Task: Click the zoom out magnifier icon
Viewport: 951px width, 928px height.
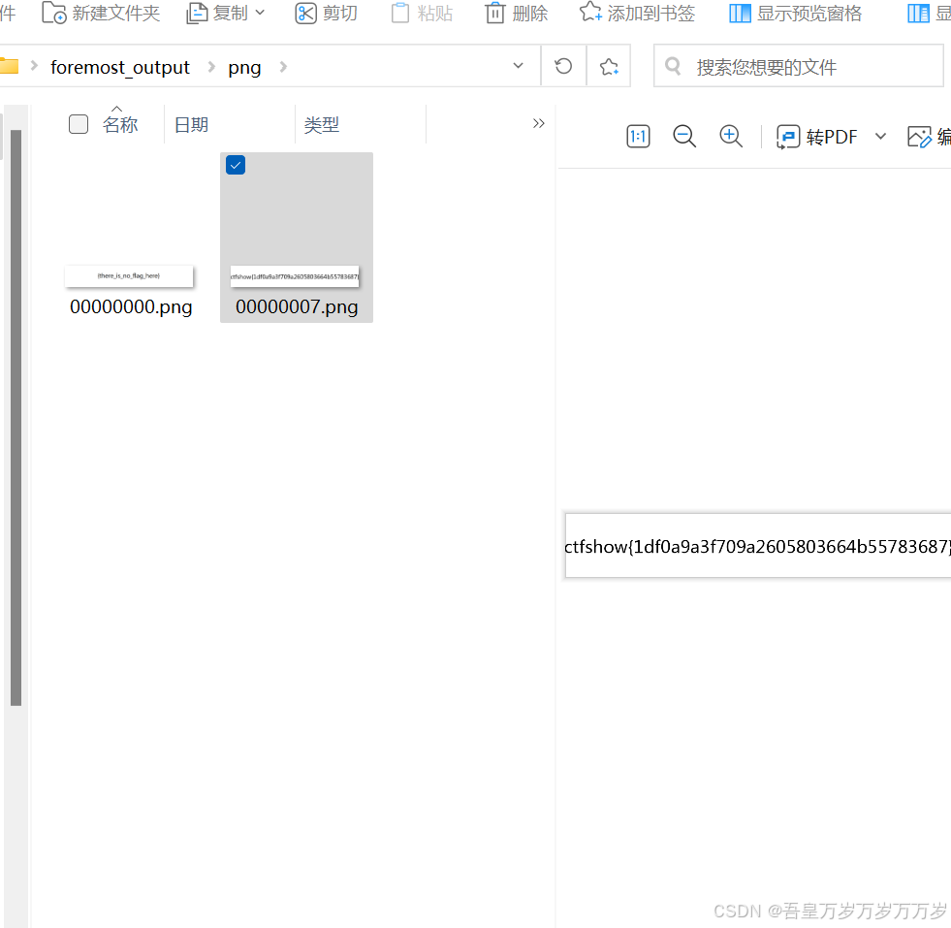Action: tap(684, 136)
